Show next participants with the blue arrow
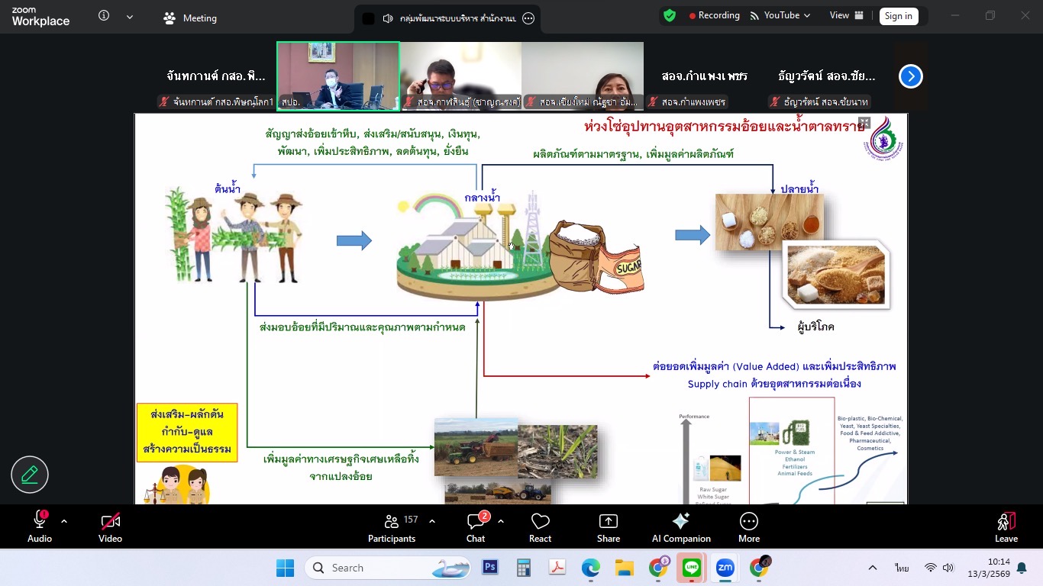The image size is (1043, 586). [910, 76]
